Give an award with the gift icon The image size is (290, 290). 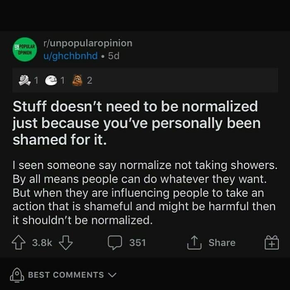(272, 243)
